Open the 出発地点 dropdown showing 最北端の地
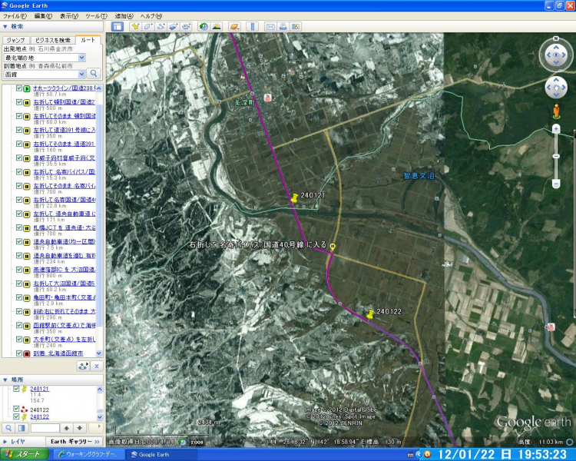This screenshot has height=461, width=576. [x=81, y=58]
